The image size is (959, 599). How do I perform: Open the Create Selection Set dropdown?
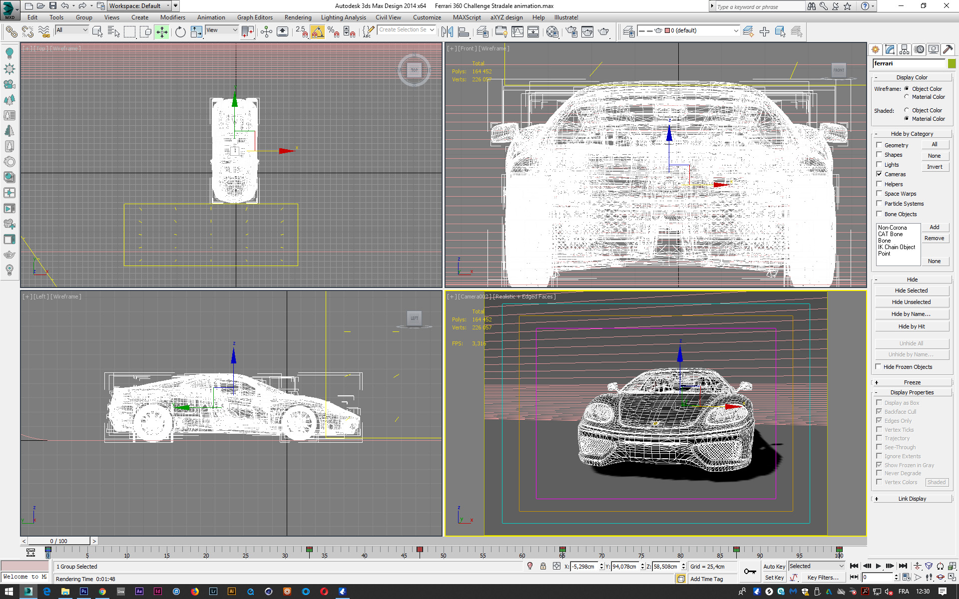[407, 30]
